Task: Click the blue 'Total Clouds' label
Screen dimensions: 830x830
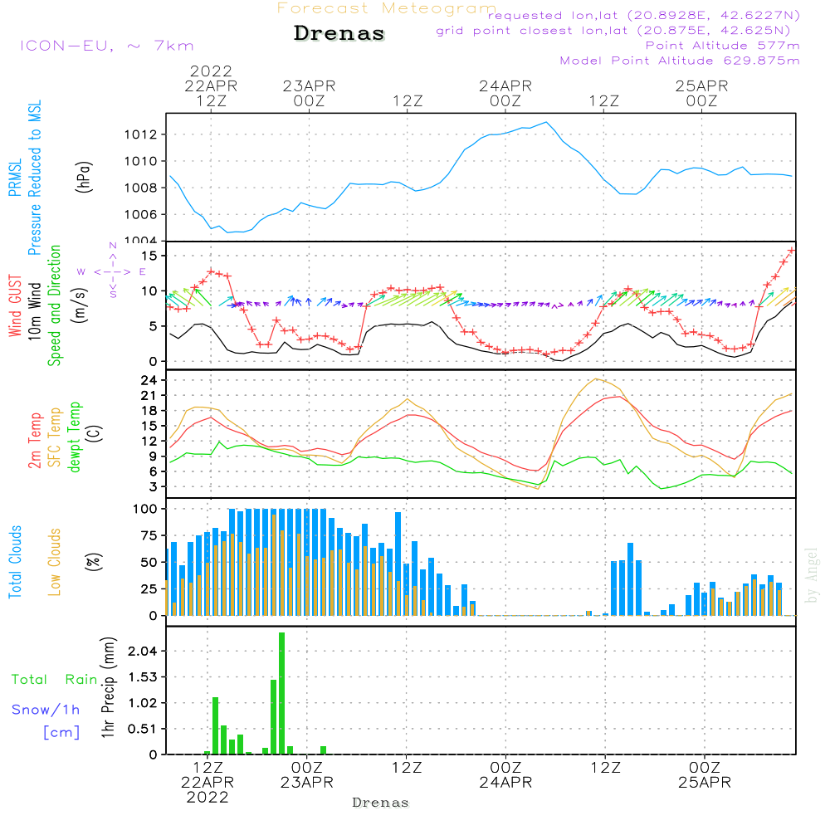Action: tap(15, 562)
